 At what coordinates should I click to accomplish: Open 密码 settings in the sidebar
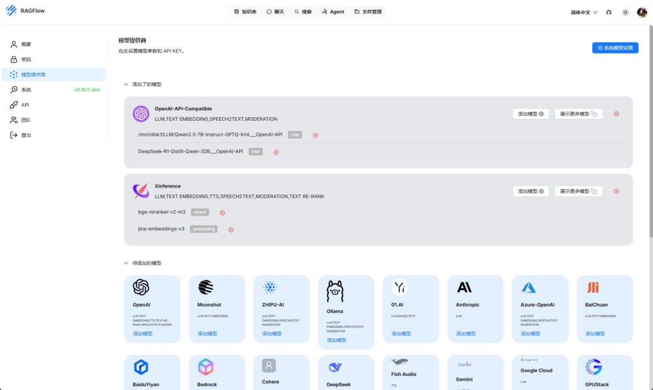click(x=54, y=59)
